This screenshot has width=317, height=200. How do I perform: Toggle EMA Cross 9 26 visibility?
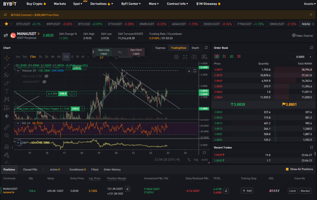[46, 76]
